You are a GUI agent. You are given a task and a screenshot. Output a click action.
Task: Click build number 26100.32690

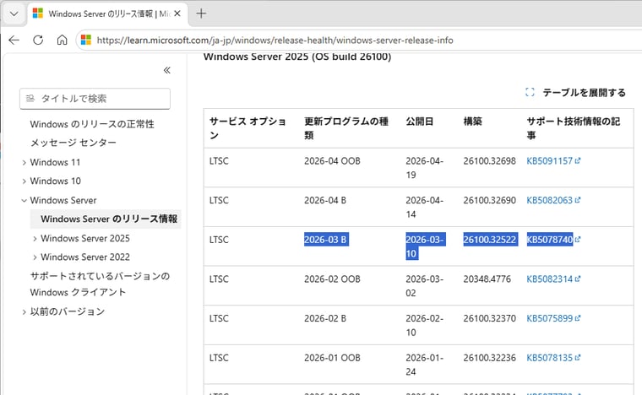click(489, 200)
